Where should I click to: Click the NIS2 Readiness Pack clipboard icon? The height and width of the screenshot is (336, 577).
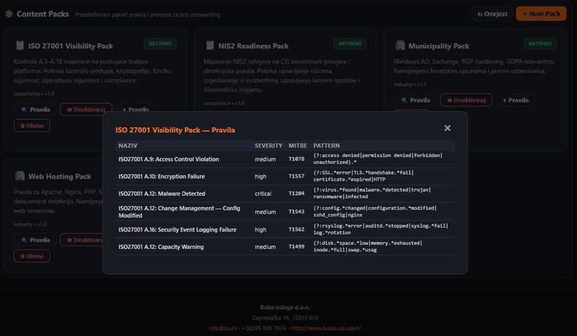click(x=210, y=46)
